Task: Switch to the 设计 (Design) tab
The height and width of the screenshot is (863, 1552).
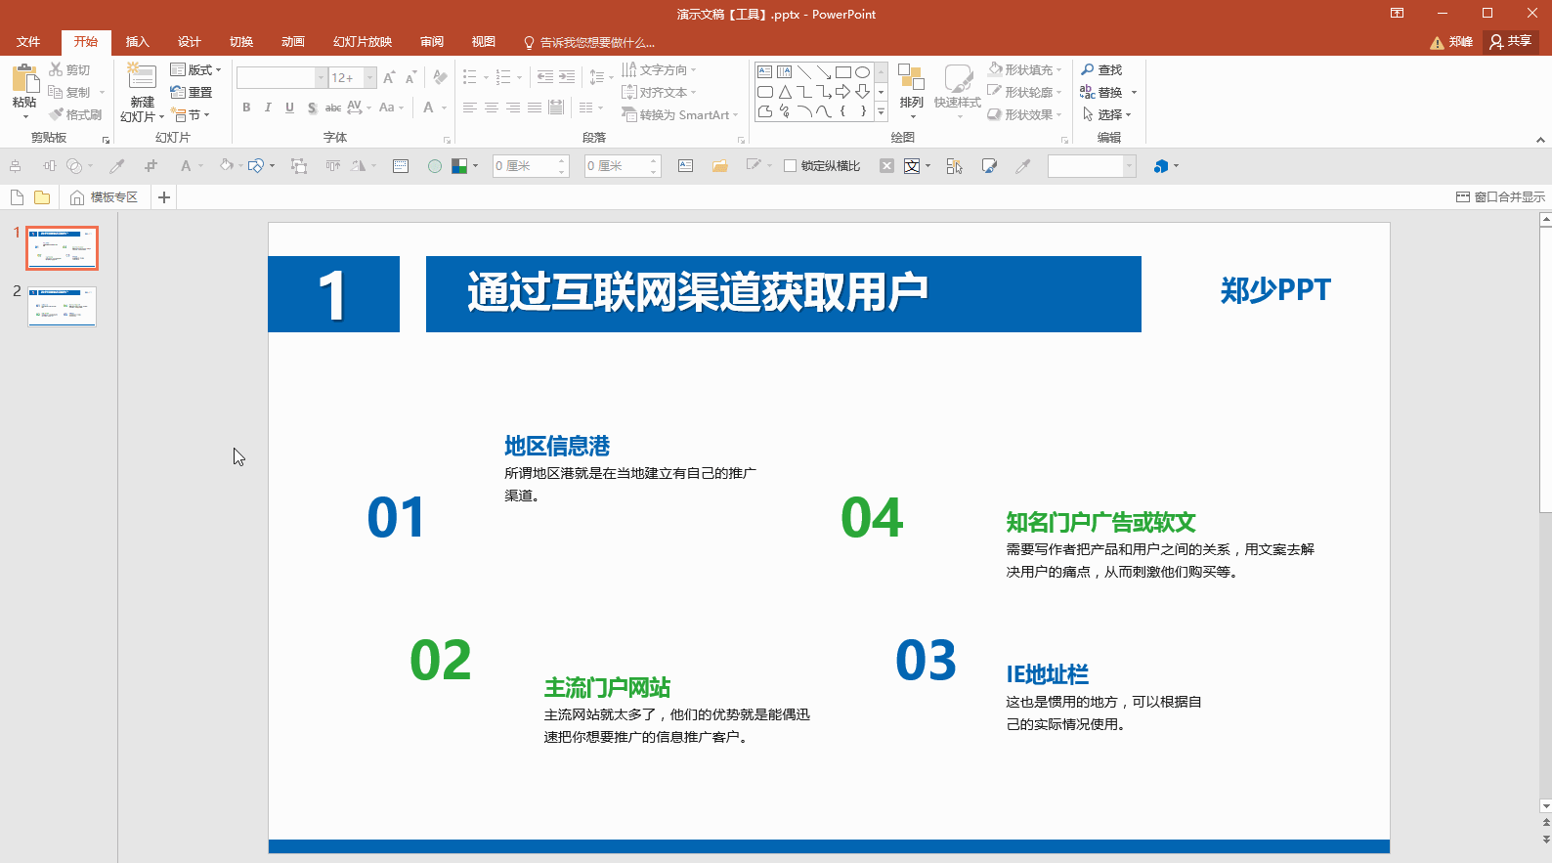Action: (x=189, y=42)
